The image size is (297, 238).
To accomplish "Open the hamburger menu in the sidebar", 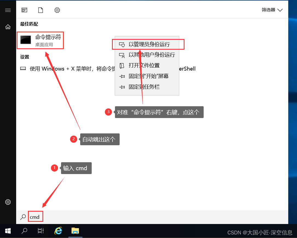I will tap(8, 10).
